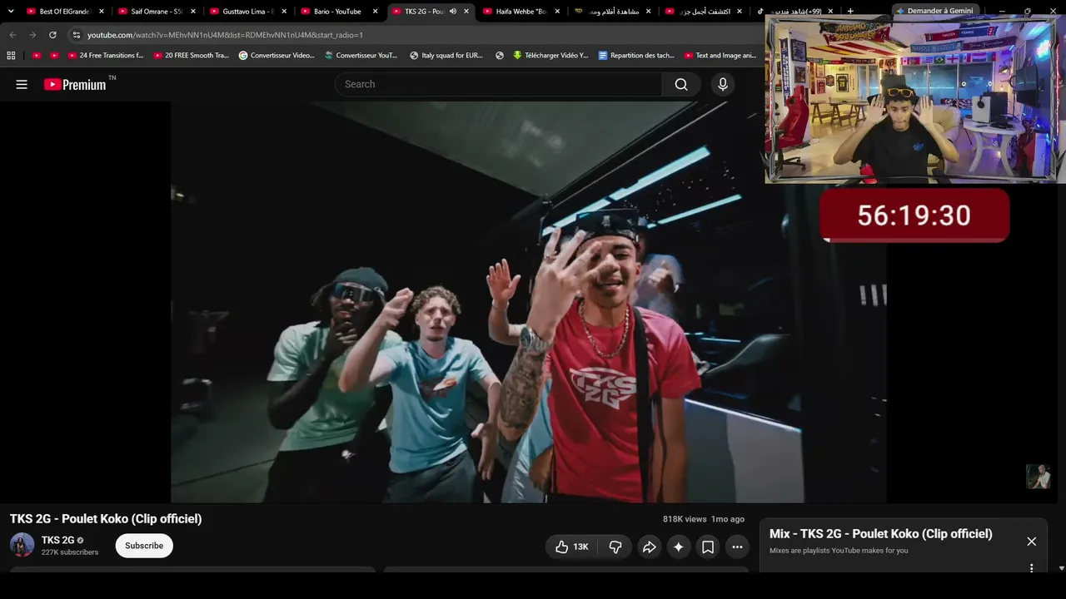Screen dimensions: 1066x599
Task: Close the TKS 2G active tab
Action: click(466, 12)
